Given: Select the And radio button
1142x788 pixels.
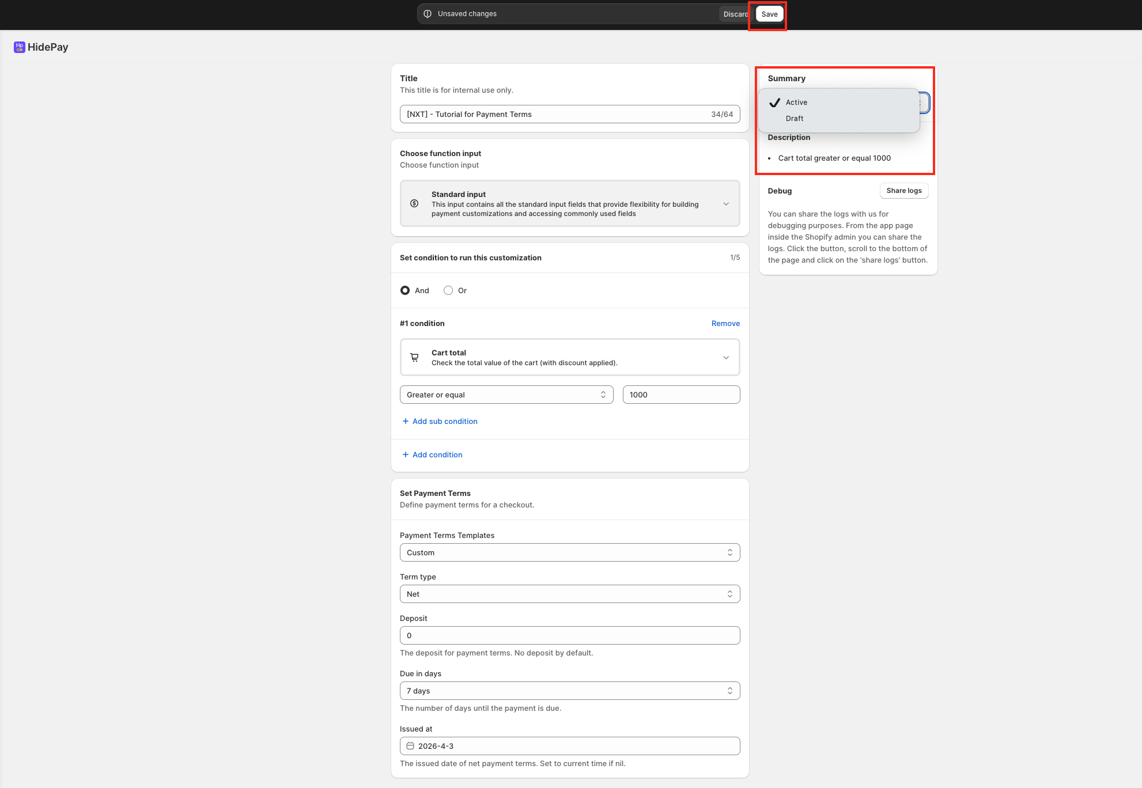Looking at the screenshot, I should tap(405, 291).
